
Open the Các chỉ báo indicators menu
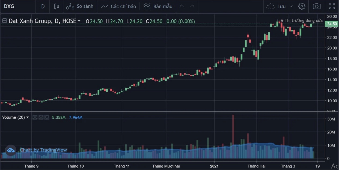coord(118,6)
